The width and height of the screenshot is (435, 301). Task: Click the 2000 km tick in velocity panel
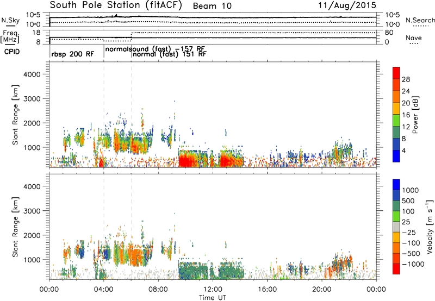32,235
